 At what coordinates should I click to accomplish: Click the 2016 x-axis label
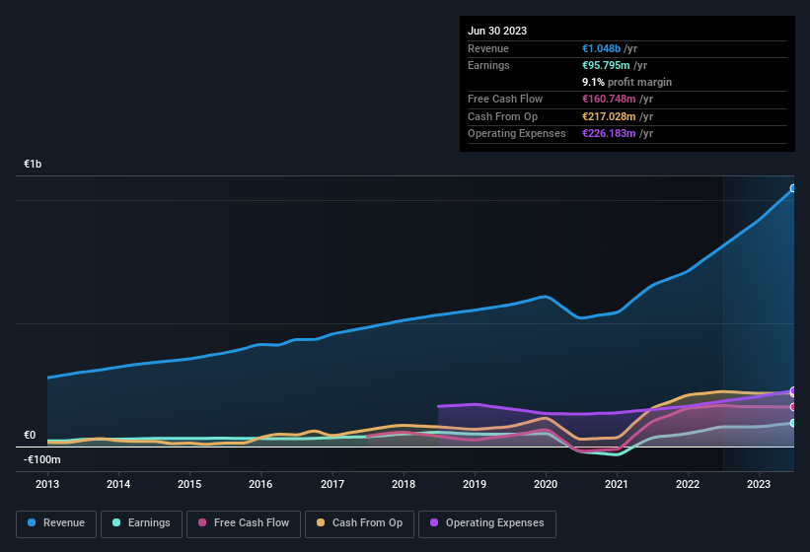pos(260,484)
